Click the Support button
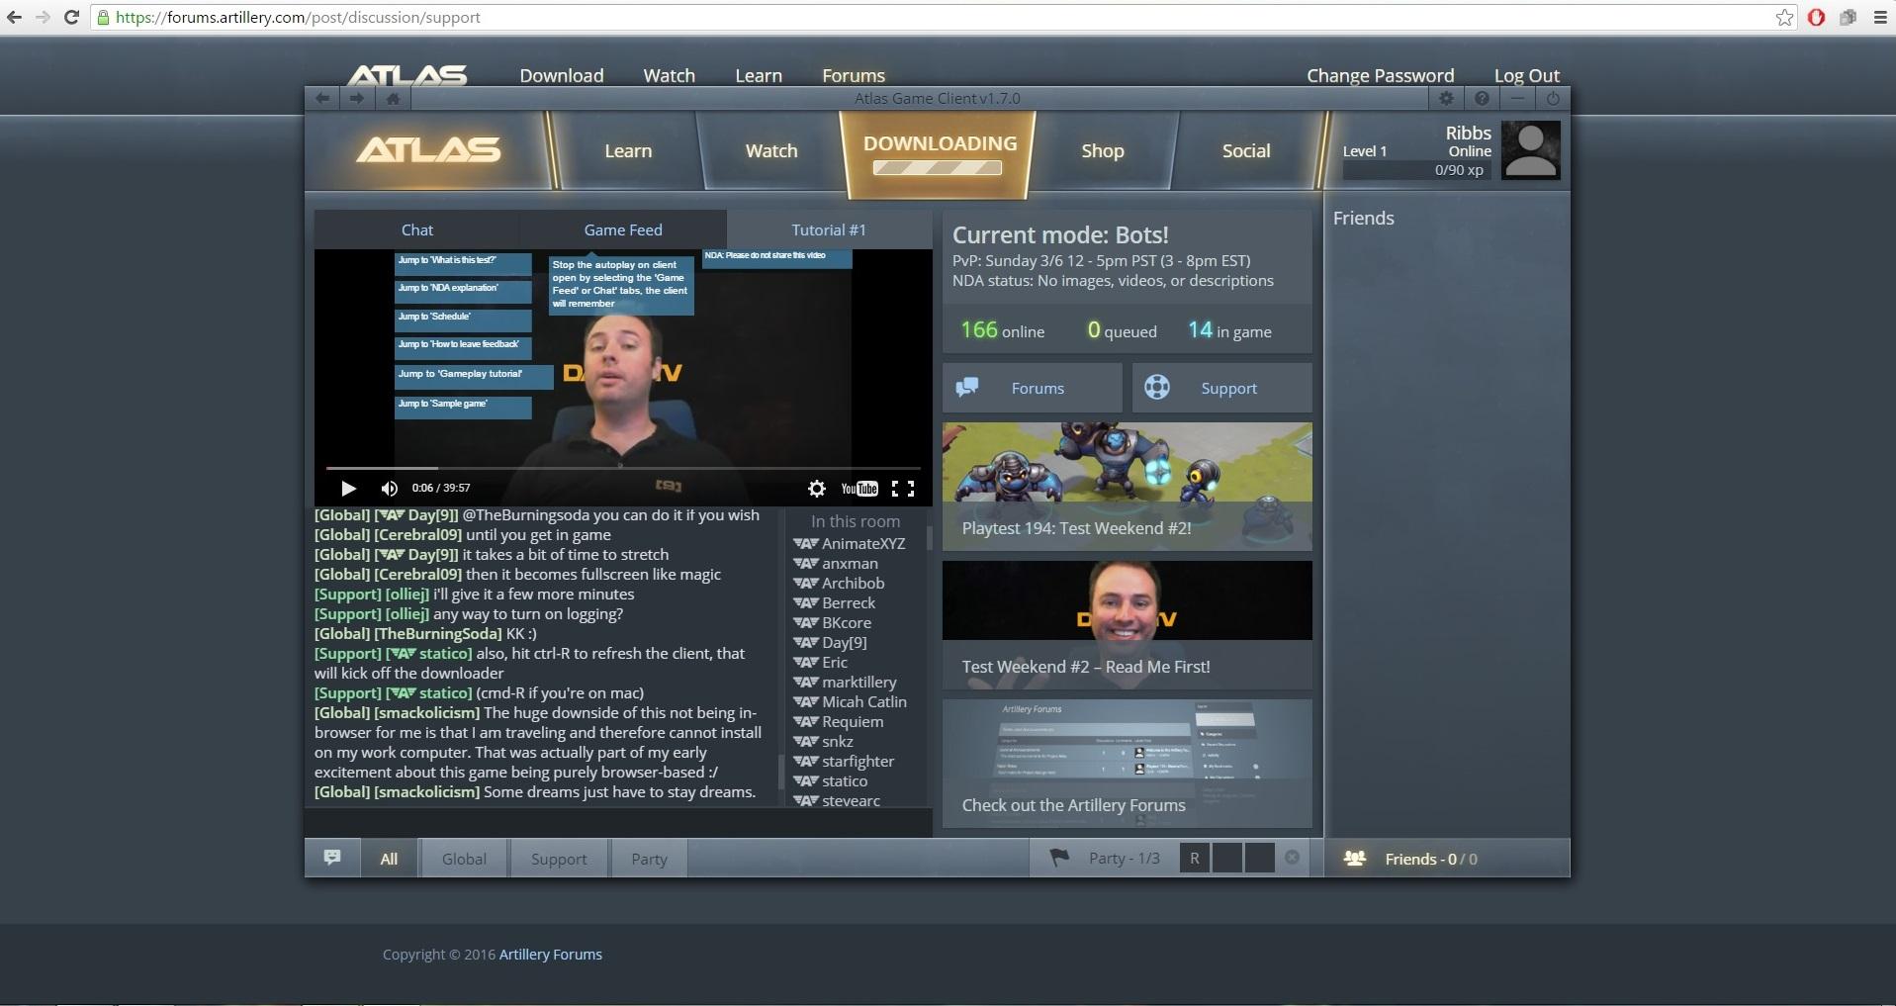 coord(1222,388)
